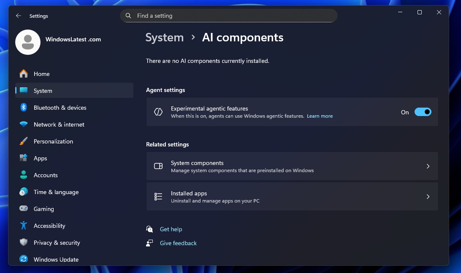Click the back arrow navigation icon

(x=18, y=16)
